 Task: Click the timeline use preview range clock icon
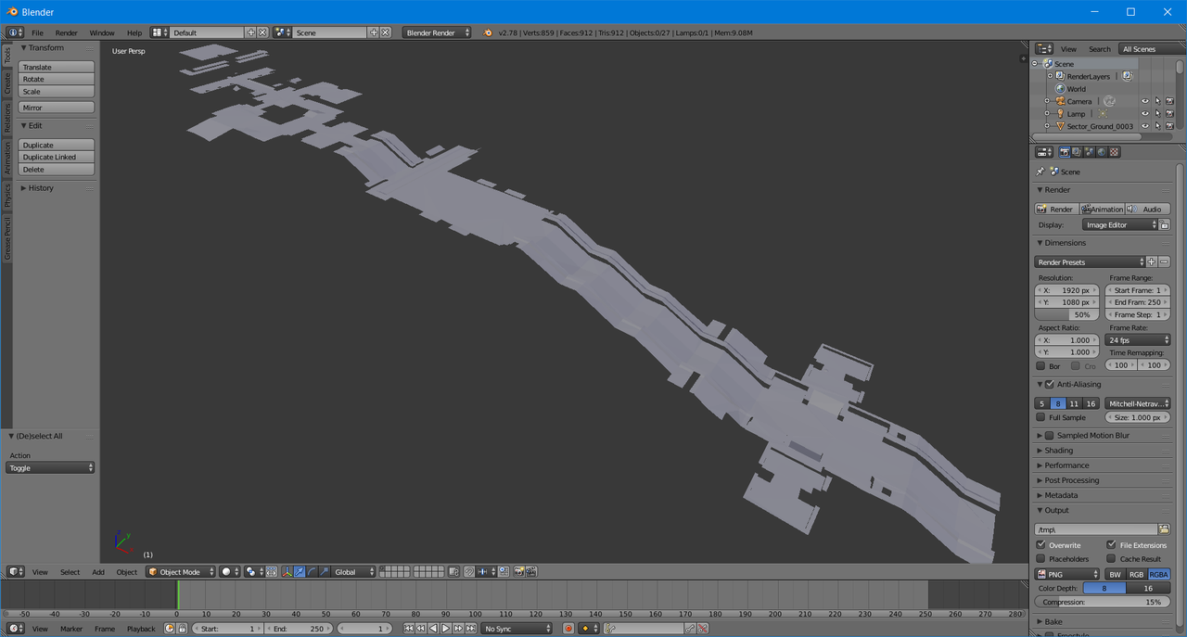pos(169,629)
